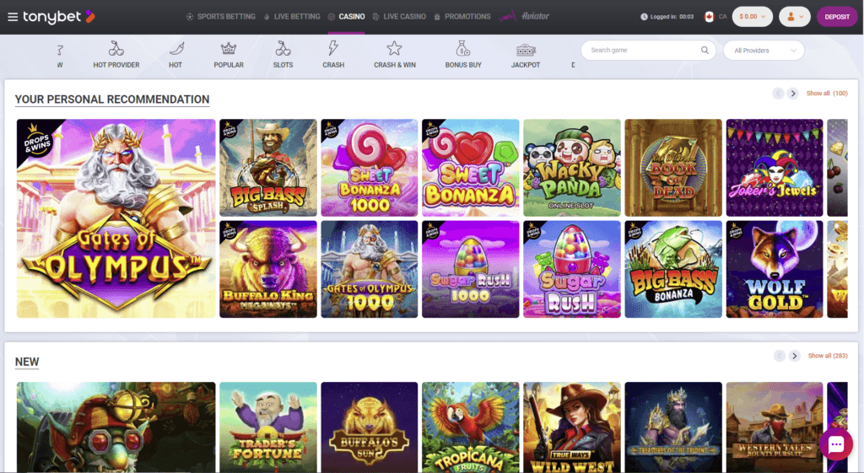Open Wacky Panda online slot

click(x=572, y=168)
